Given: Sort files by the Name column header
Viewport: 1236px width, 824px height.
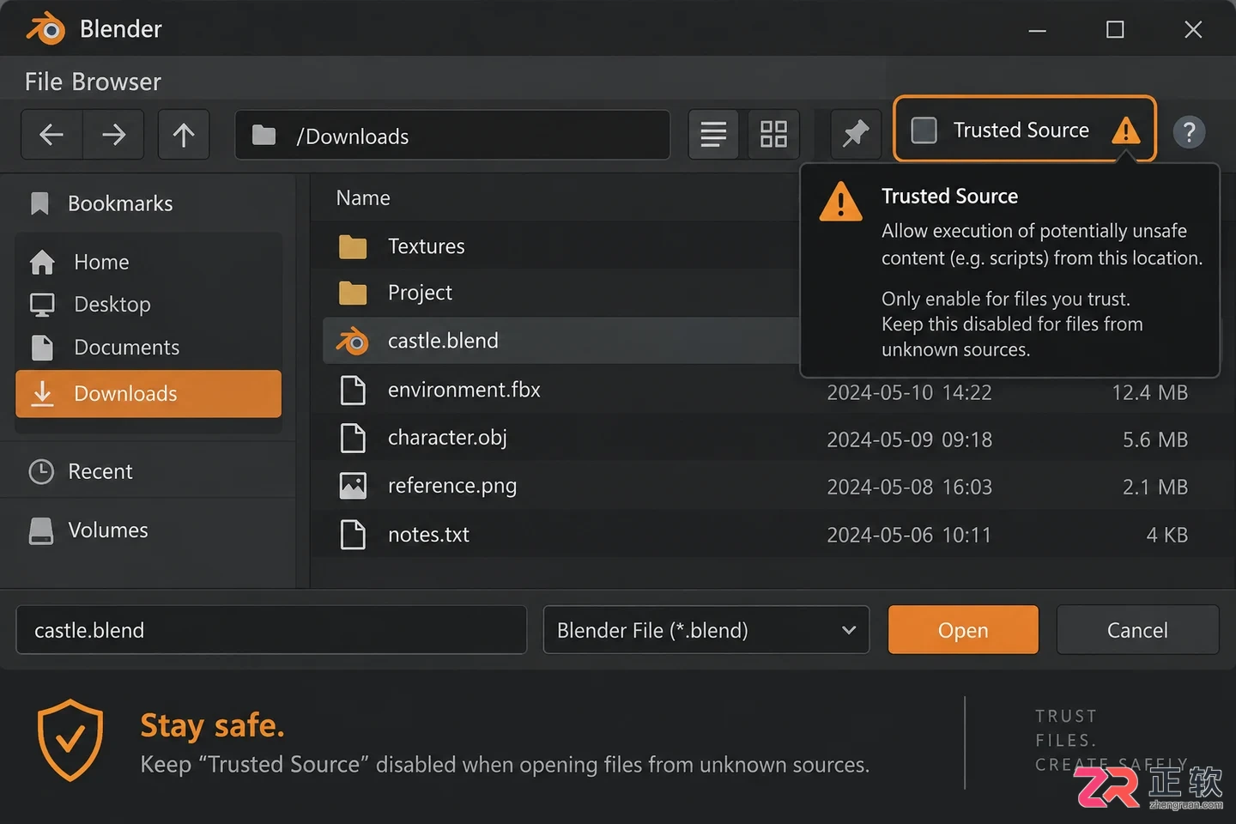Looking at the screenshot, I should (x=363, y=198).
